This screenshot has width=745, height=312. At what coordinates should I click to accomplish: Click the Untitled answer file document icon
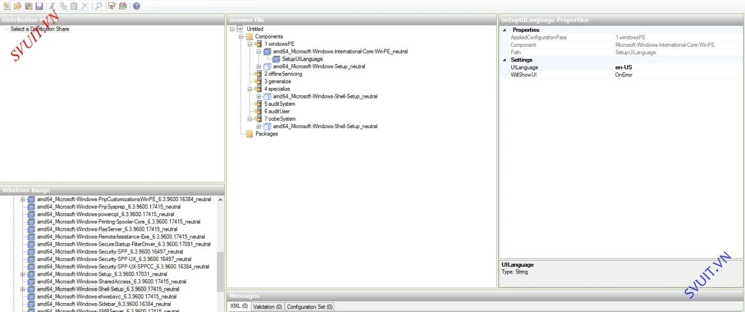240,29
